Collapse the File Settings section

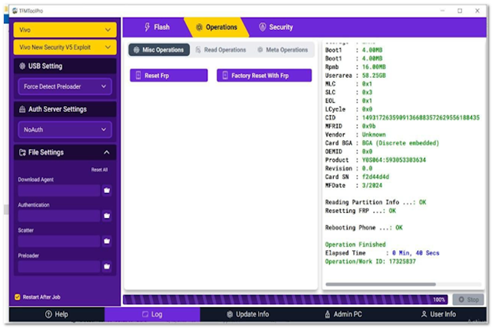point(107,152)
